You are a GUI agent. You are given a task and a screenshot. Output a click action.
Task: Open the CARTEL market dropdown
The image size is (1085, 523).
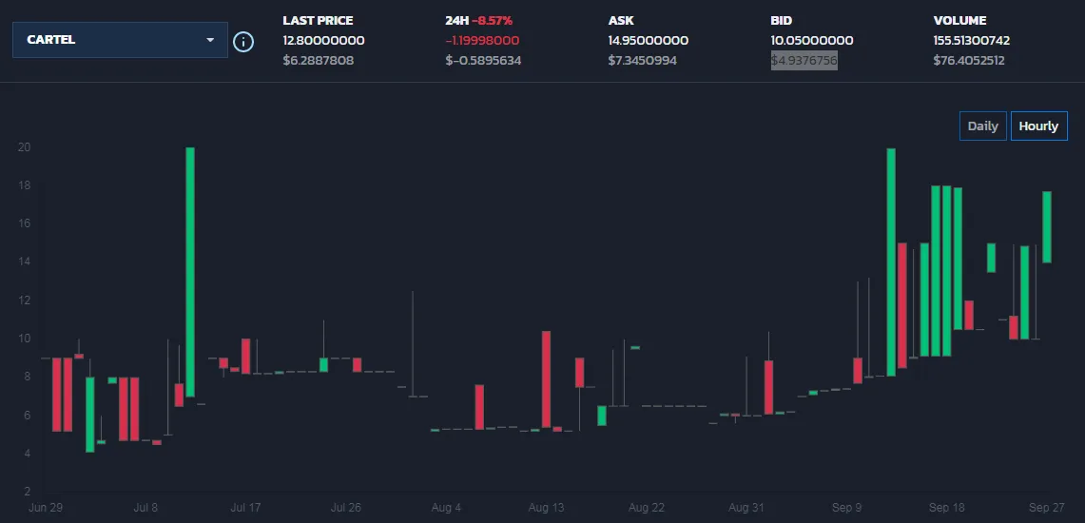tap(120, 39)
